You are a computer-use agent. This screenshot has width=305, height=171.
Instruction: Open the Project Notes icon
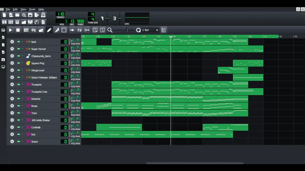point(43,22)
